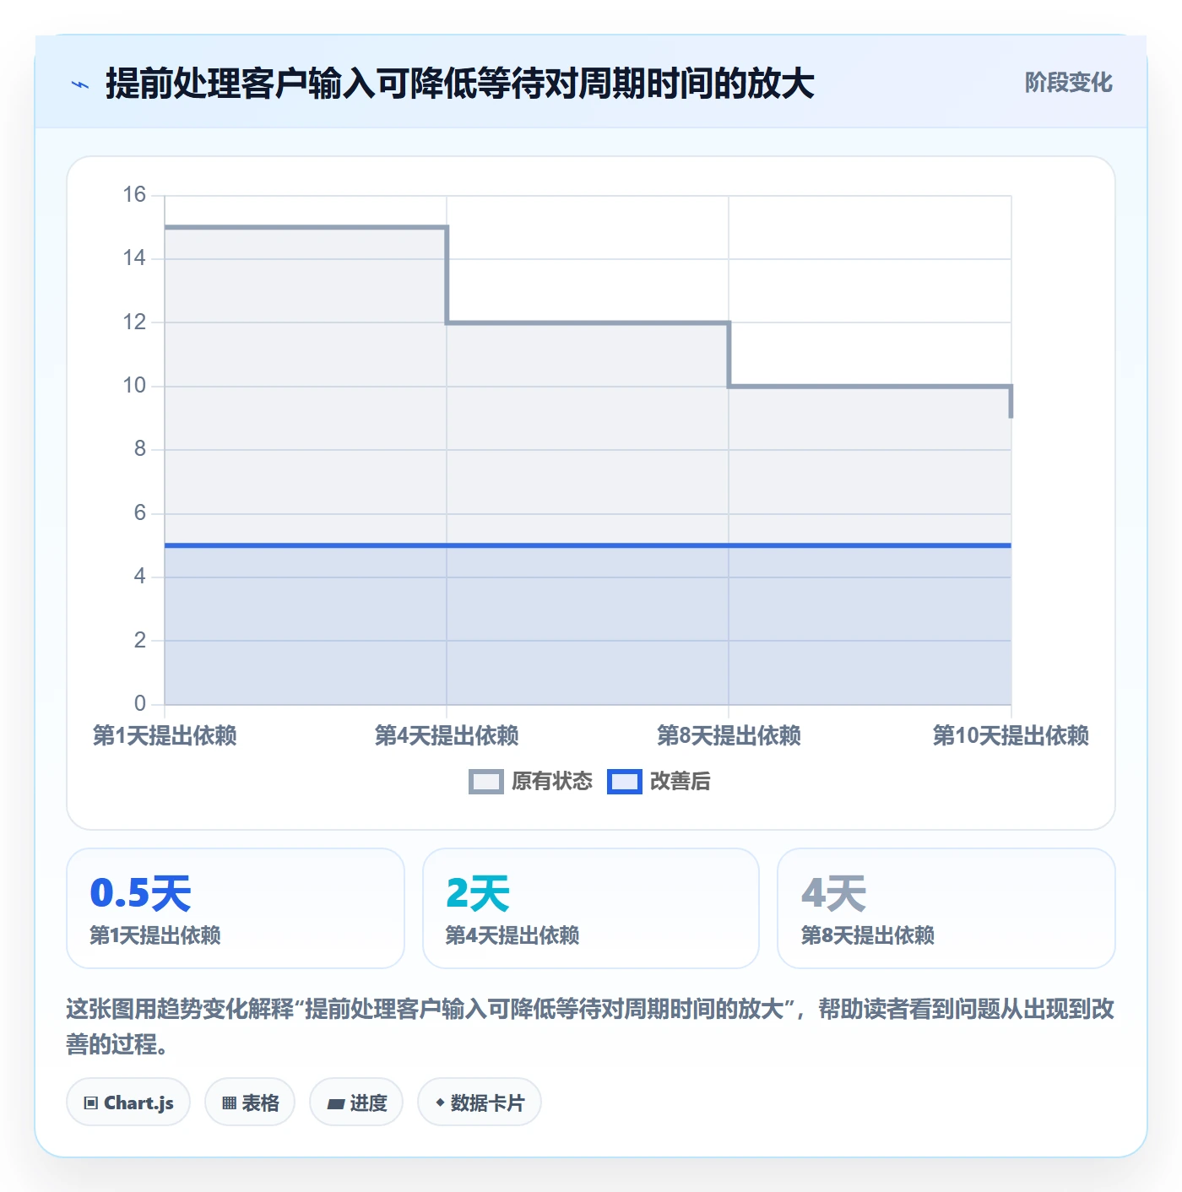The height and width of the screenshot is (1192, 1182).
Task: Click the grid icon in the 表格 chip
Action: point(229,1103)
